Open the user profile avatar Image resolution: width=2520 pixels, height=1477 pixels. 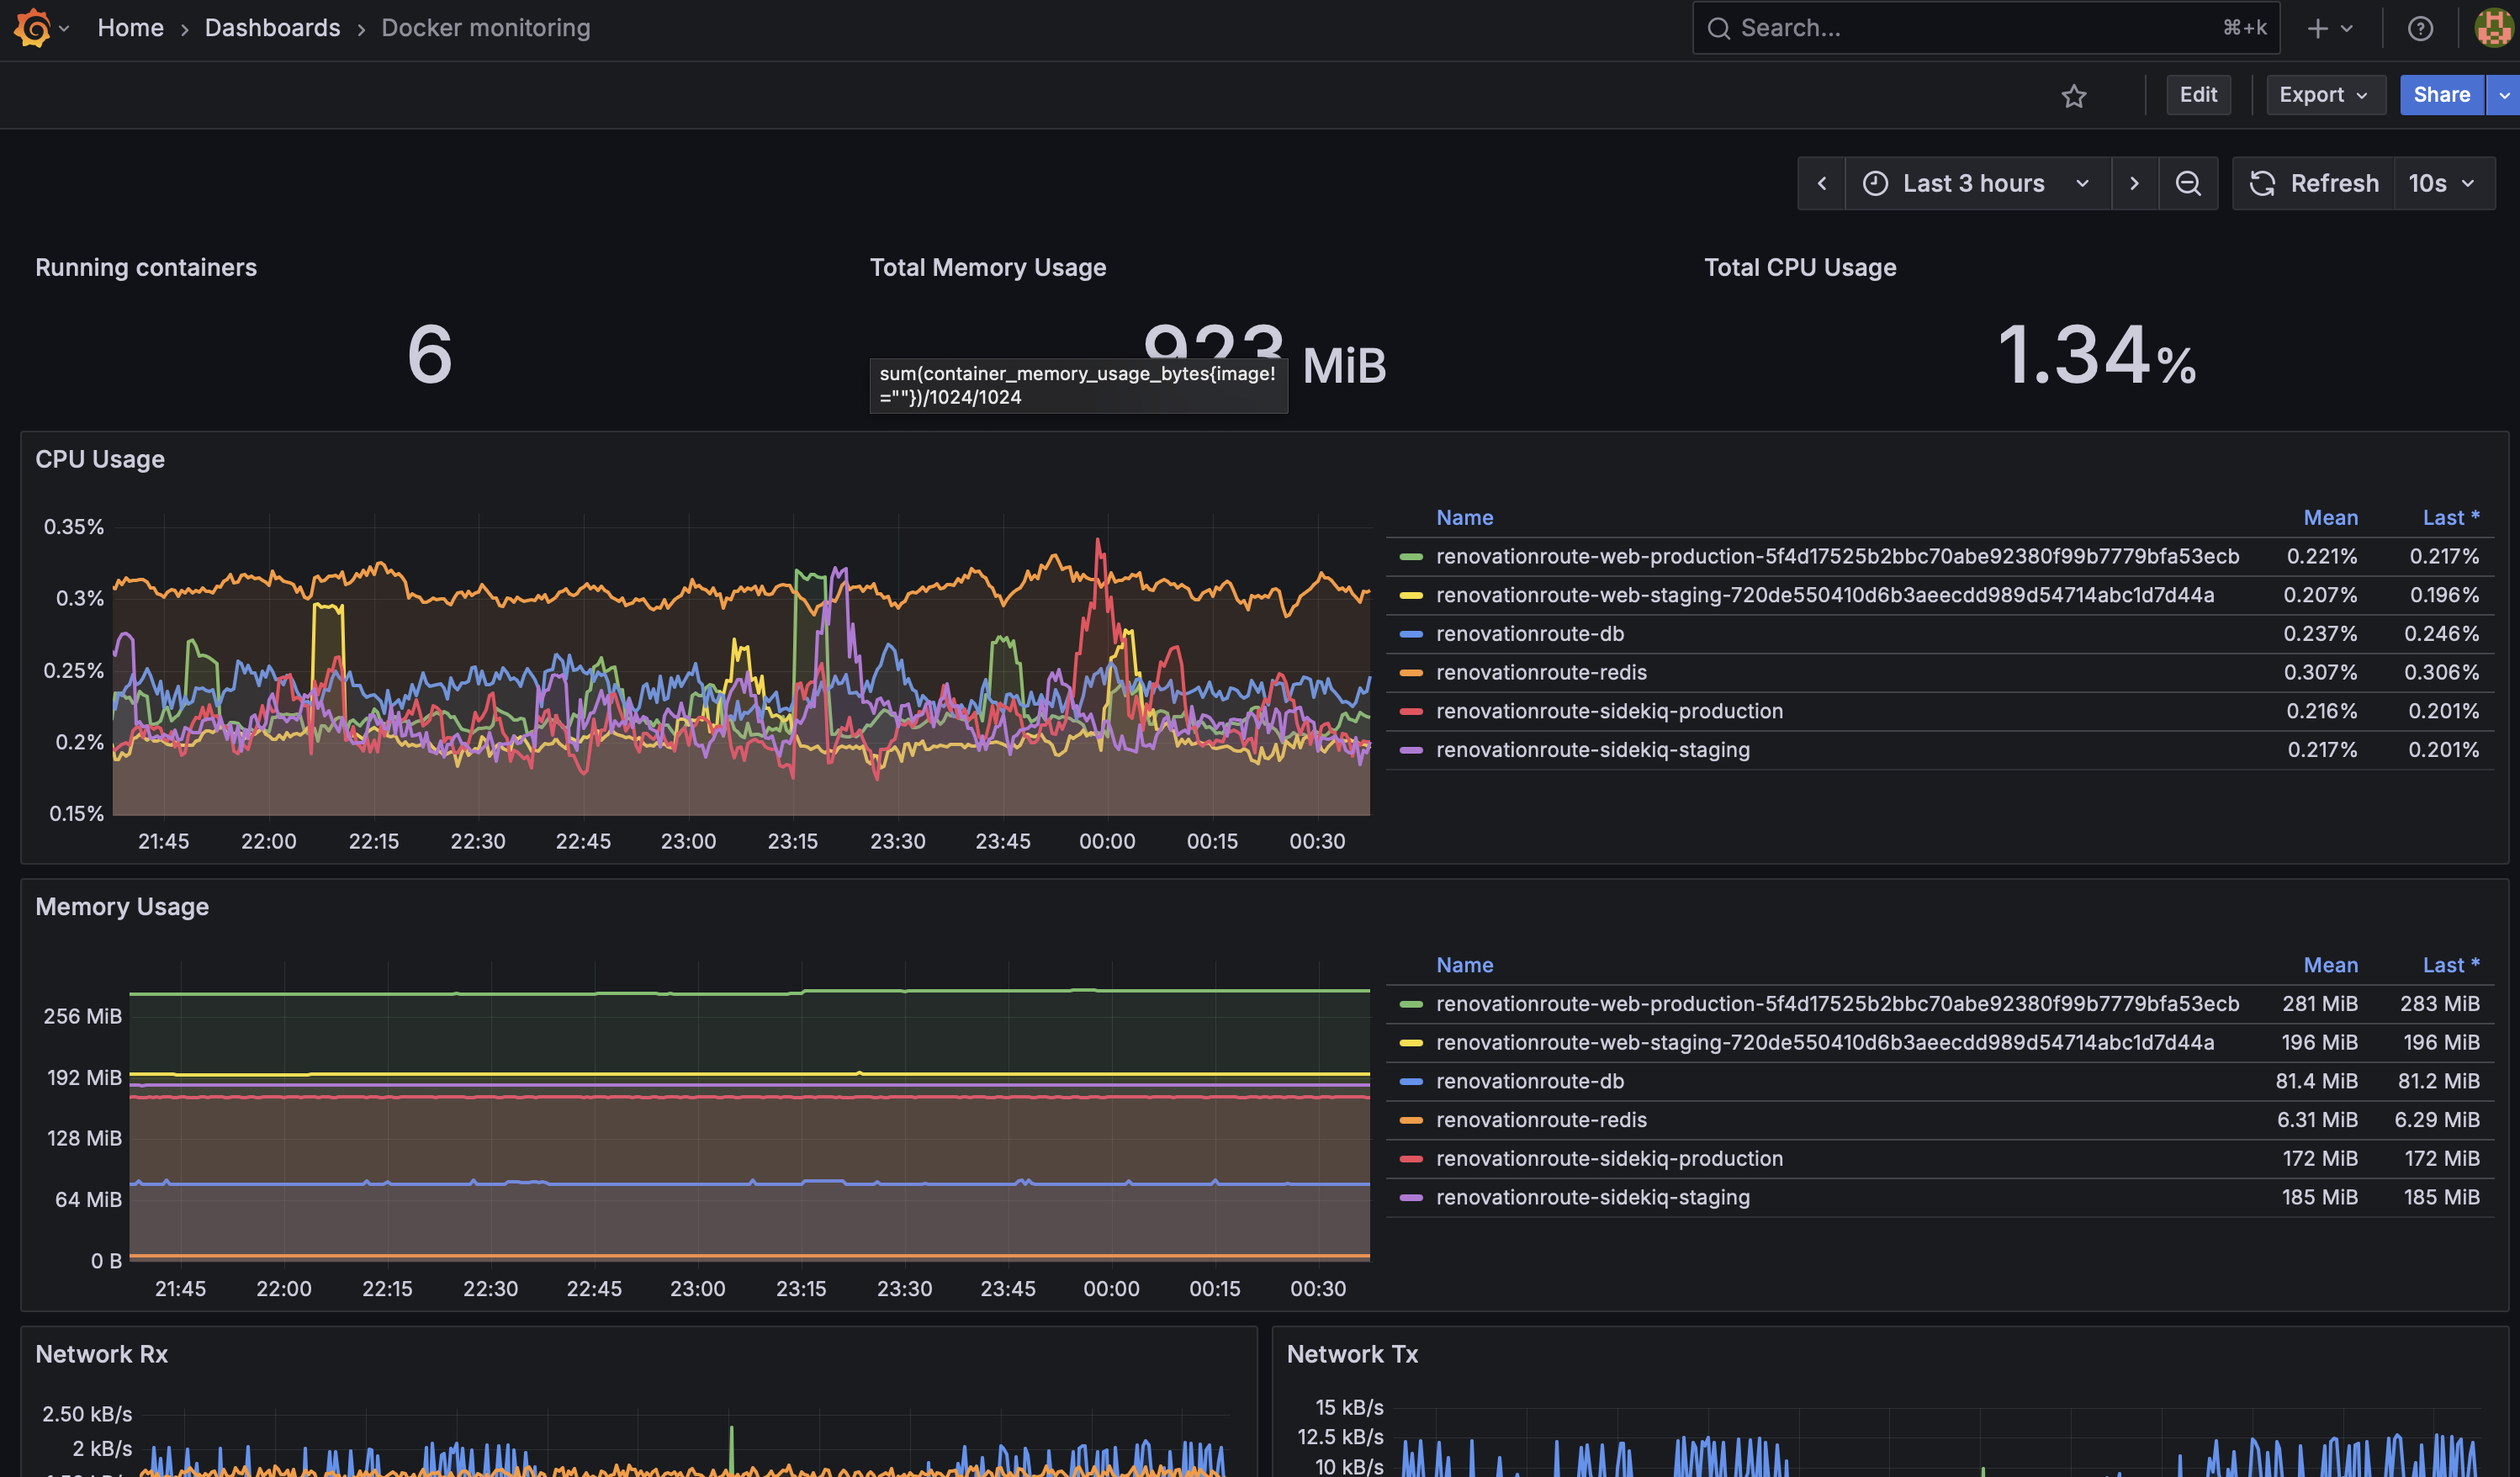pos(2490,27)
